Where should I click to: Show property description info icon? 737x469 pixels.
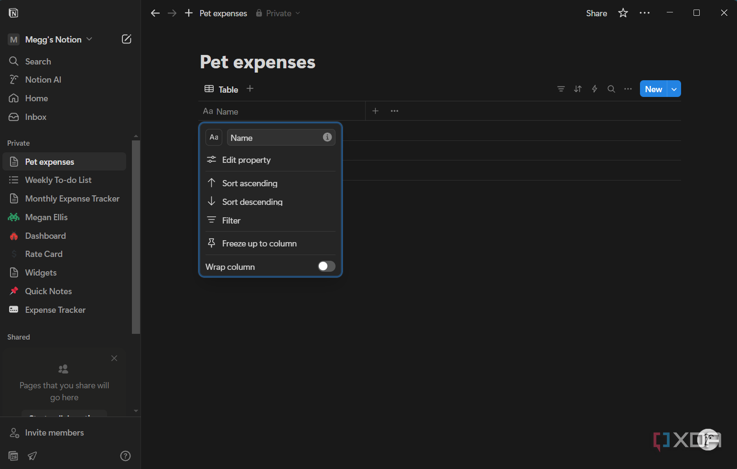click(327, 137)
